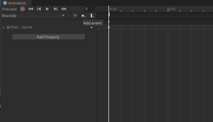The height and width of the screenshot is (122, 213).
Task: Select the summary keyframe diamond at 0:00
Action: tap(109, 22)
